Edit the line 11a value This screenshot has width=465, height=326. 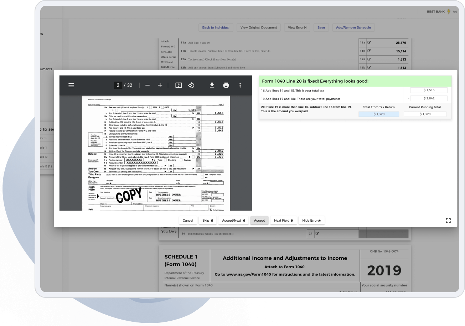369,43
